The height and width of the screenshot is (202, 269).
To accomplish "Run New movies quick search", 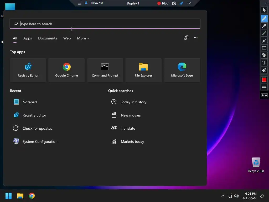I will [126, 115].
